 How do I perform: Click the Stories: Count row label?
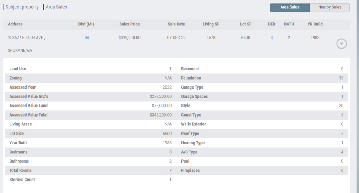pyautogui.click(x=22, y=180)
